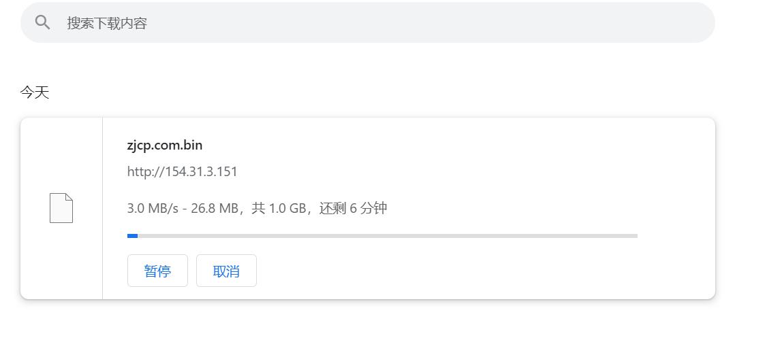Screen dimensions: 767x359
Task: Click the card space right of 取消 button
Action: [x=443, y=271]
